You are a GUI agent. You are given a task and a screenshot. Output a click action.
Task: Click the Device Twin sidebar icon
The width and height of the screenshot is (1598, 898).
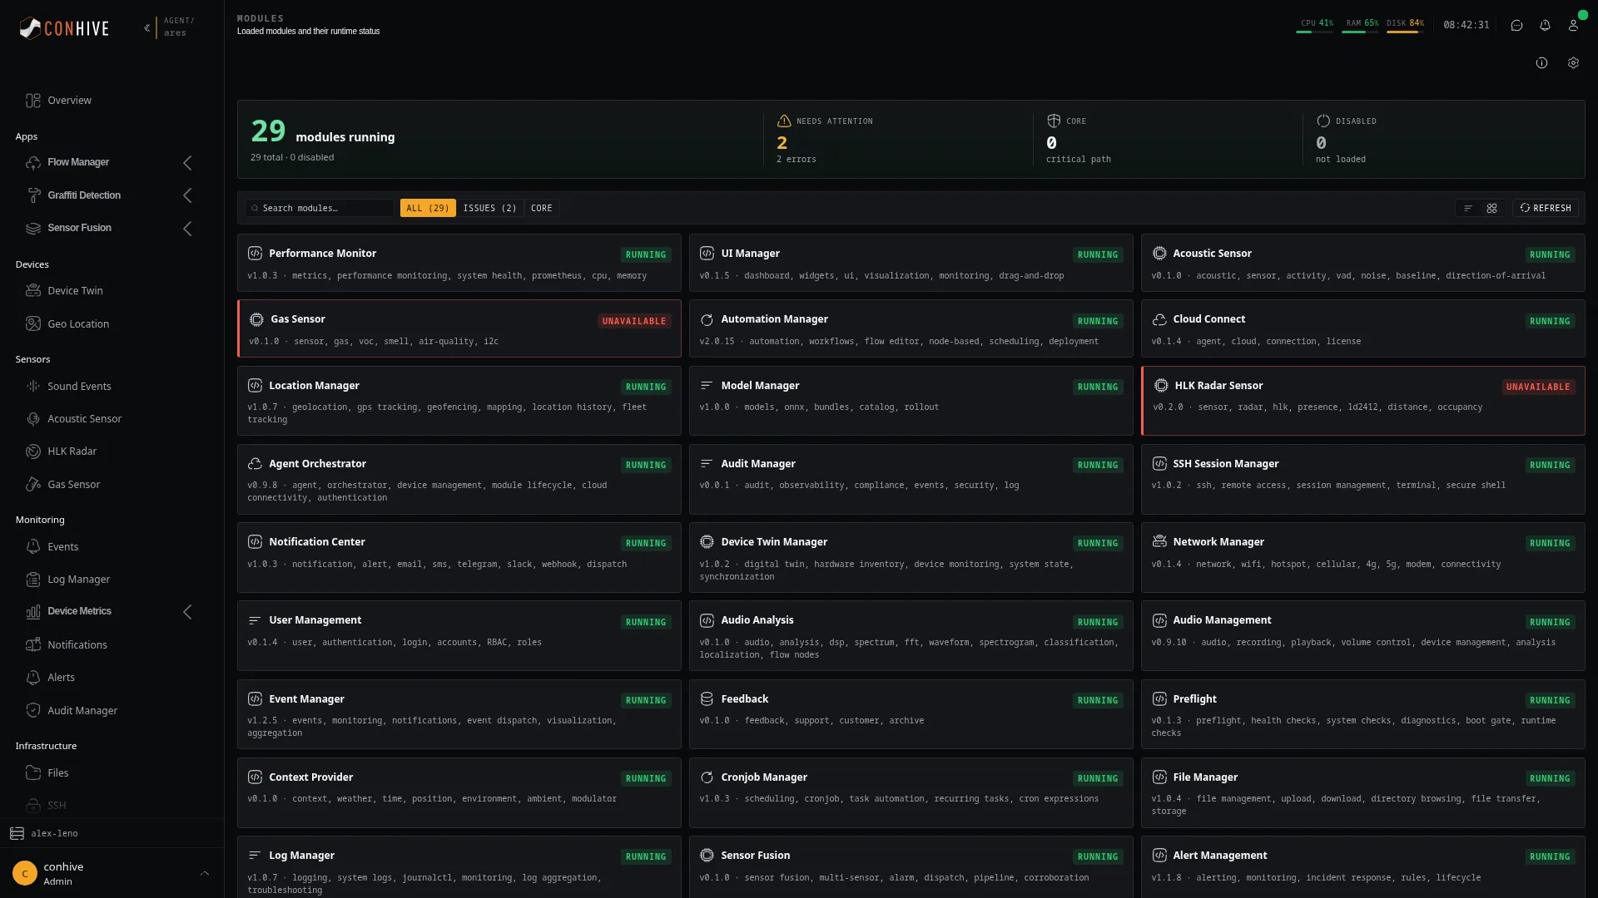33,290
